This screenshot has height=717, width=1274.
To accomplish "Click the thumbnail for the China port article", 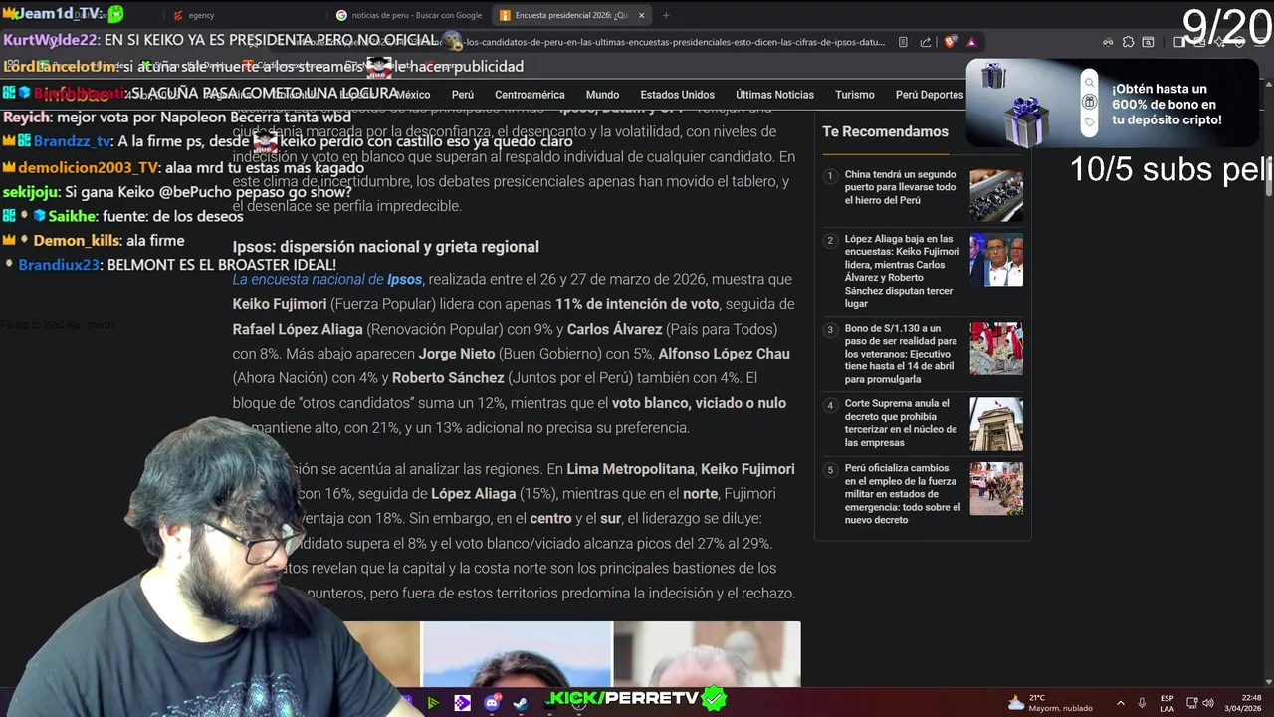I will 996,196.
